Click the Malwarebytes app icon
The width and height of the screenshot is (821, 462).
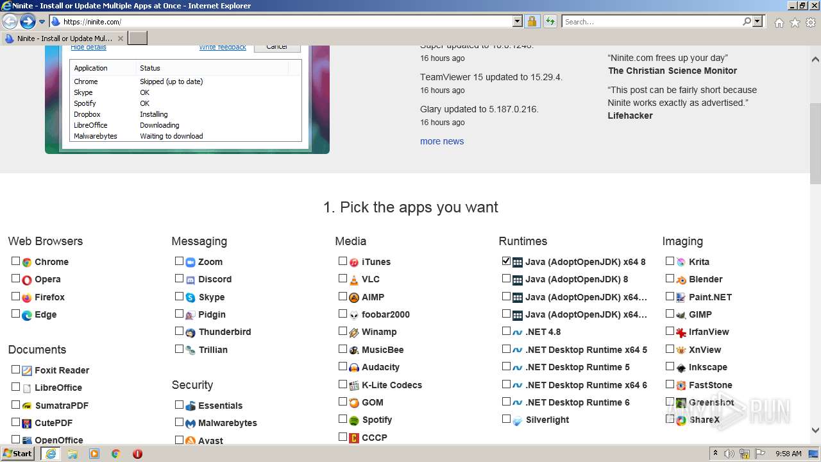190,424
